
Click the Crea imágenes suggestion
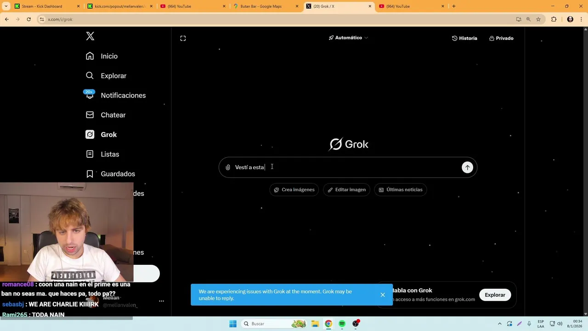pyautogui.click(x=294, y=190)
